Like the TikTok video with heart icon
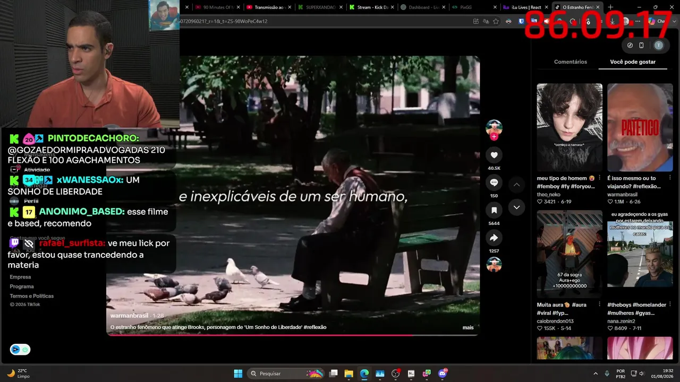The width and height of the screenshot is (680, 382). (494, 155)
